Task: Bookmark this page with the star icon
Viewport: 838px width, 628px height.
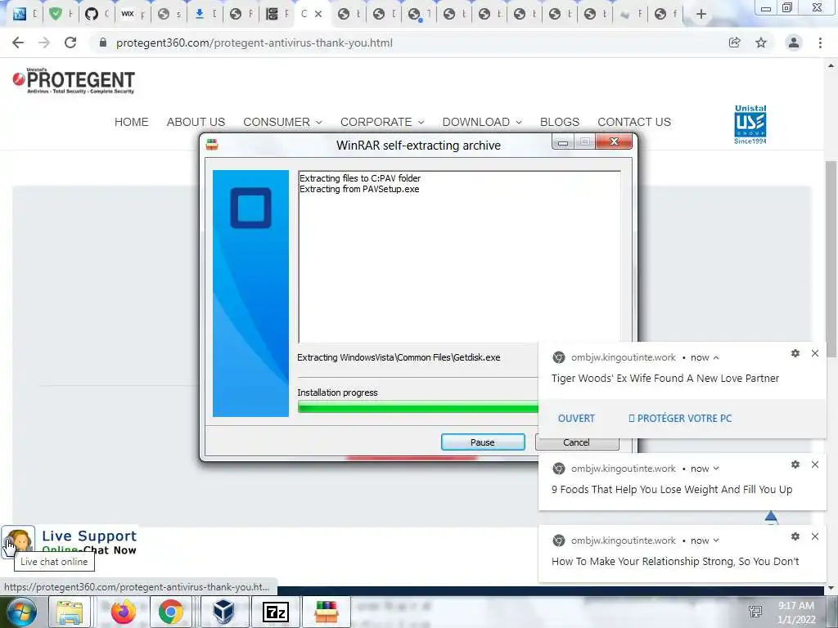Action: tap(761, 43)
